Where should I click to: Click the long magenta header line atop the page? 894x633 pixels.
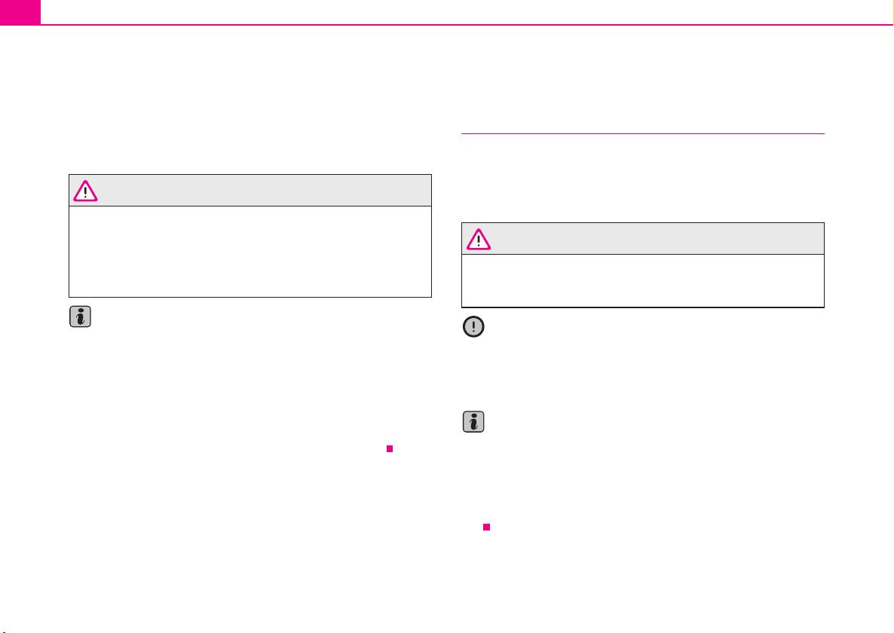point(467,25)
